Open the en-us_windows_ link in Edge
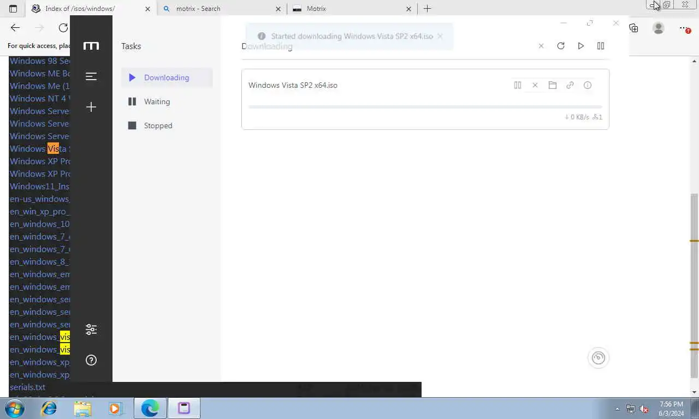 [40, 199]
